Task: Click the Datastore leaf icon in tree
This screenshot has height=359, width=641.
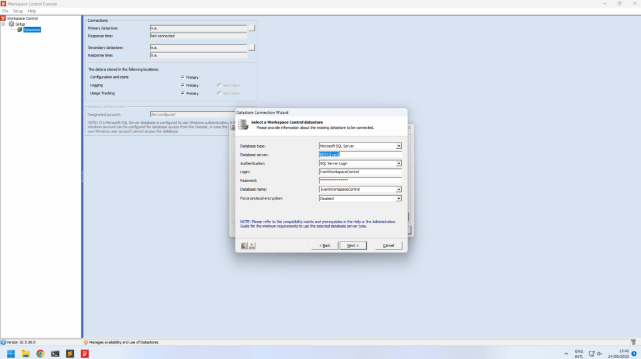Action: (20, 29)
